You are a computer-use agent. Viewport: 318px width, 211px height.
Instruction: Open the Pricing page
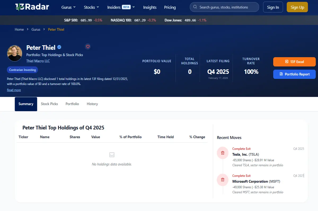coord(170,7)
